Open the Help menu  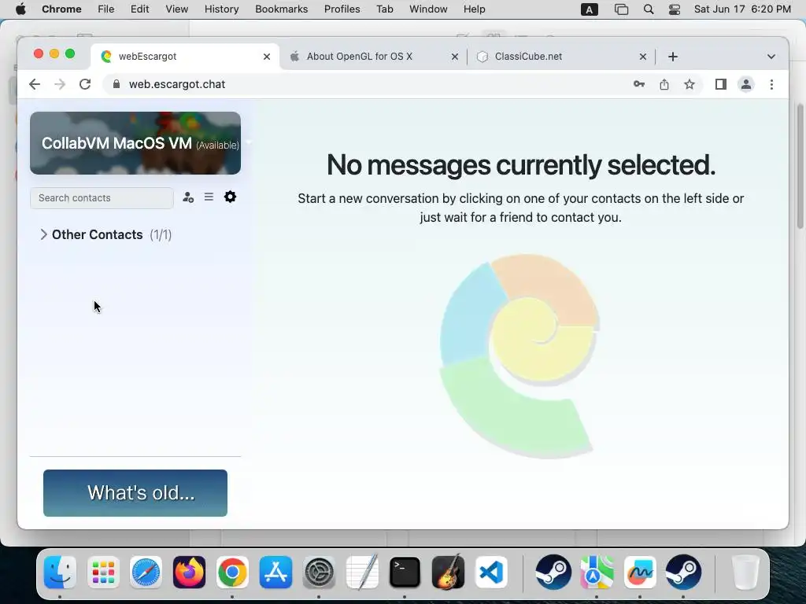[474, 9]
